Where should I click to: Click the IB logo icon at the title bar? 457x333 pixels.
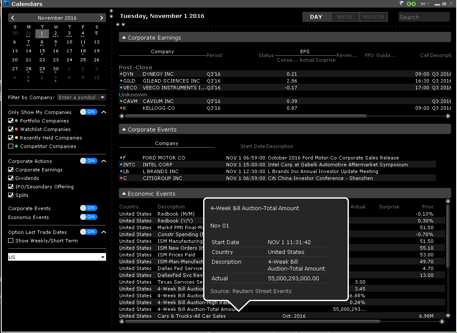pos(6,3)
